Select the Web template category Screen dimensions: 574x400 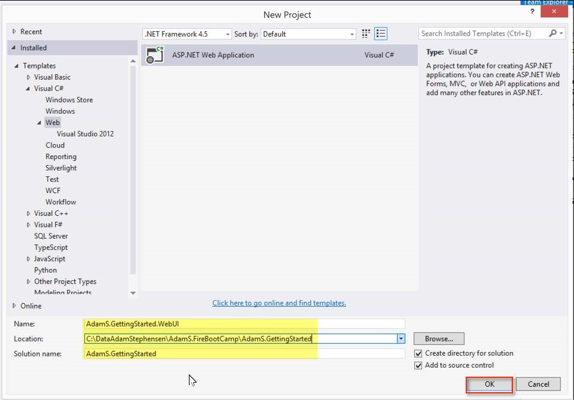[53, 123]
